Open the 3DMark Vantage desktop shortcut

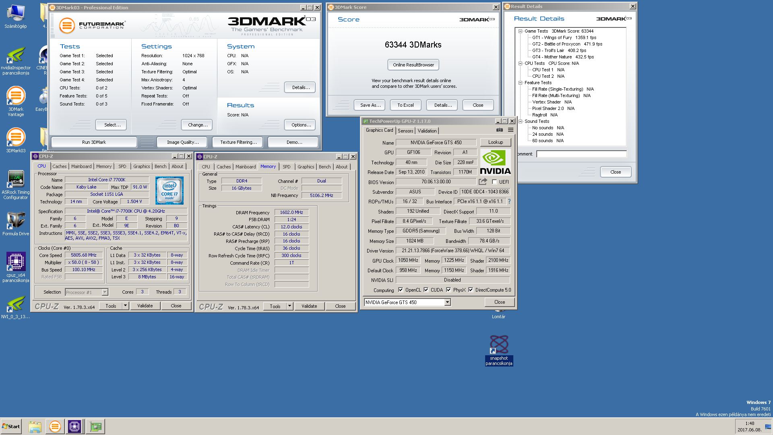pos(16,101)
